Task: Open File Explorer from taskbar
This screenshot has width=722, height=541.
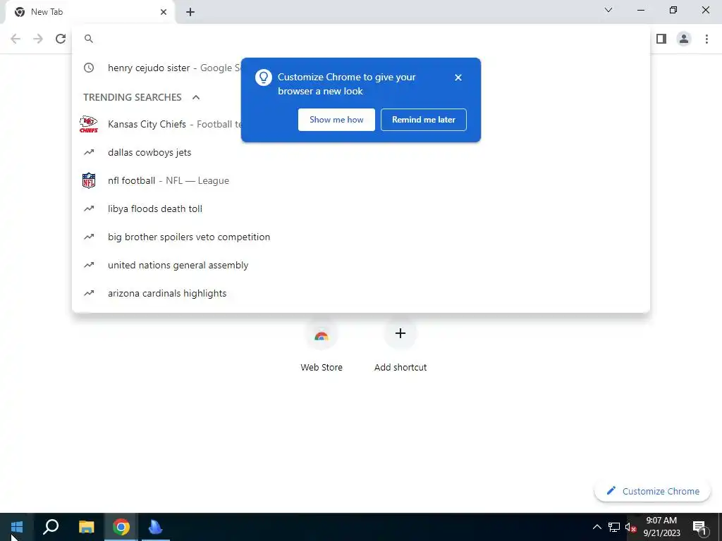Action: pos(86,527)
